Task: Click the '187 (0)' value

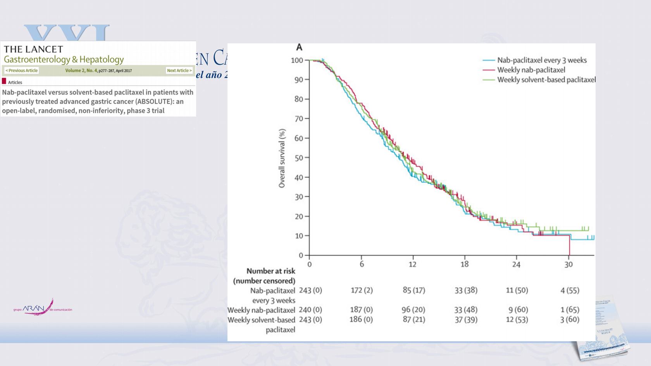Action: coord(362,310)
